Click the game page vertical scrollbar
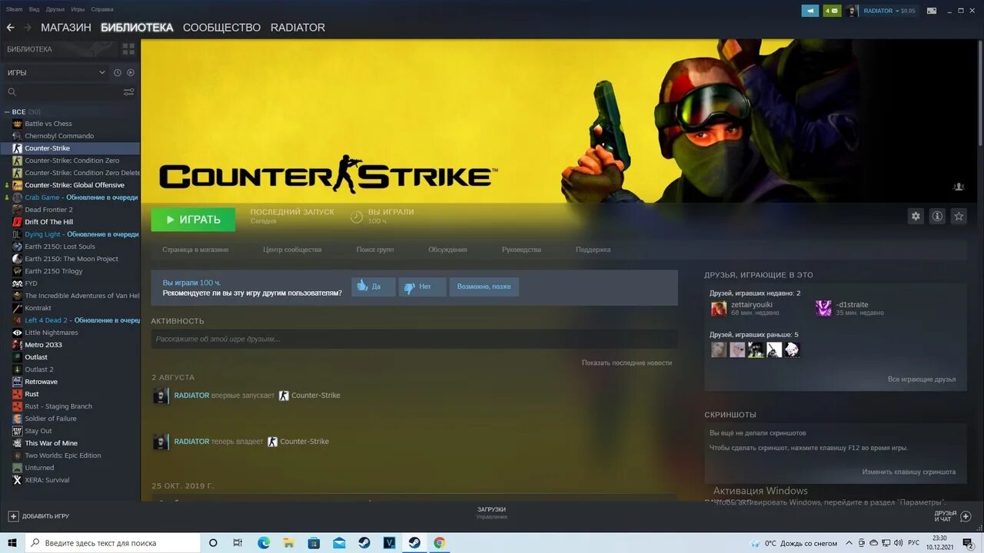 pyautogui.click(x=980, y=92)
